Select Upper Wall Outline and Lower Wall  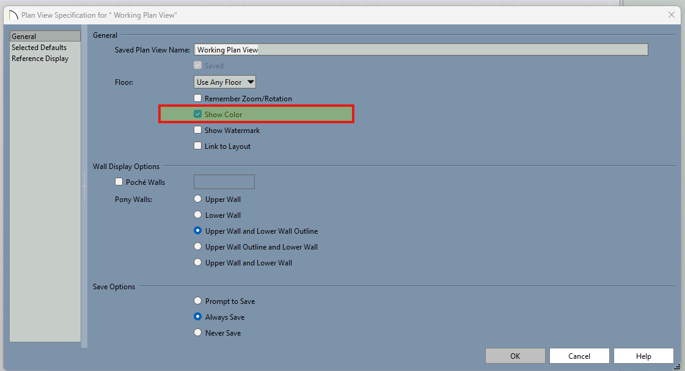click(197, 247)
